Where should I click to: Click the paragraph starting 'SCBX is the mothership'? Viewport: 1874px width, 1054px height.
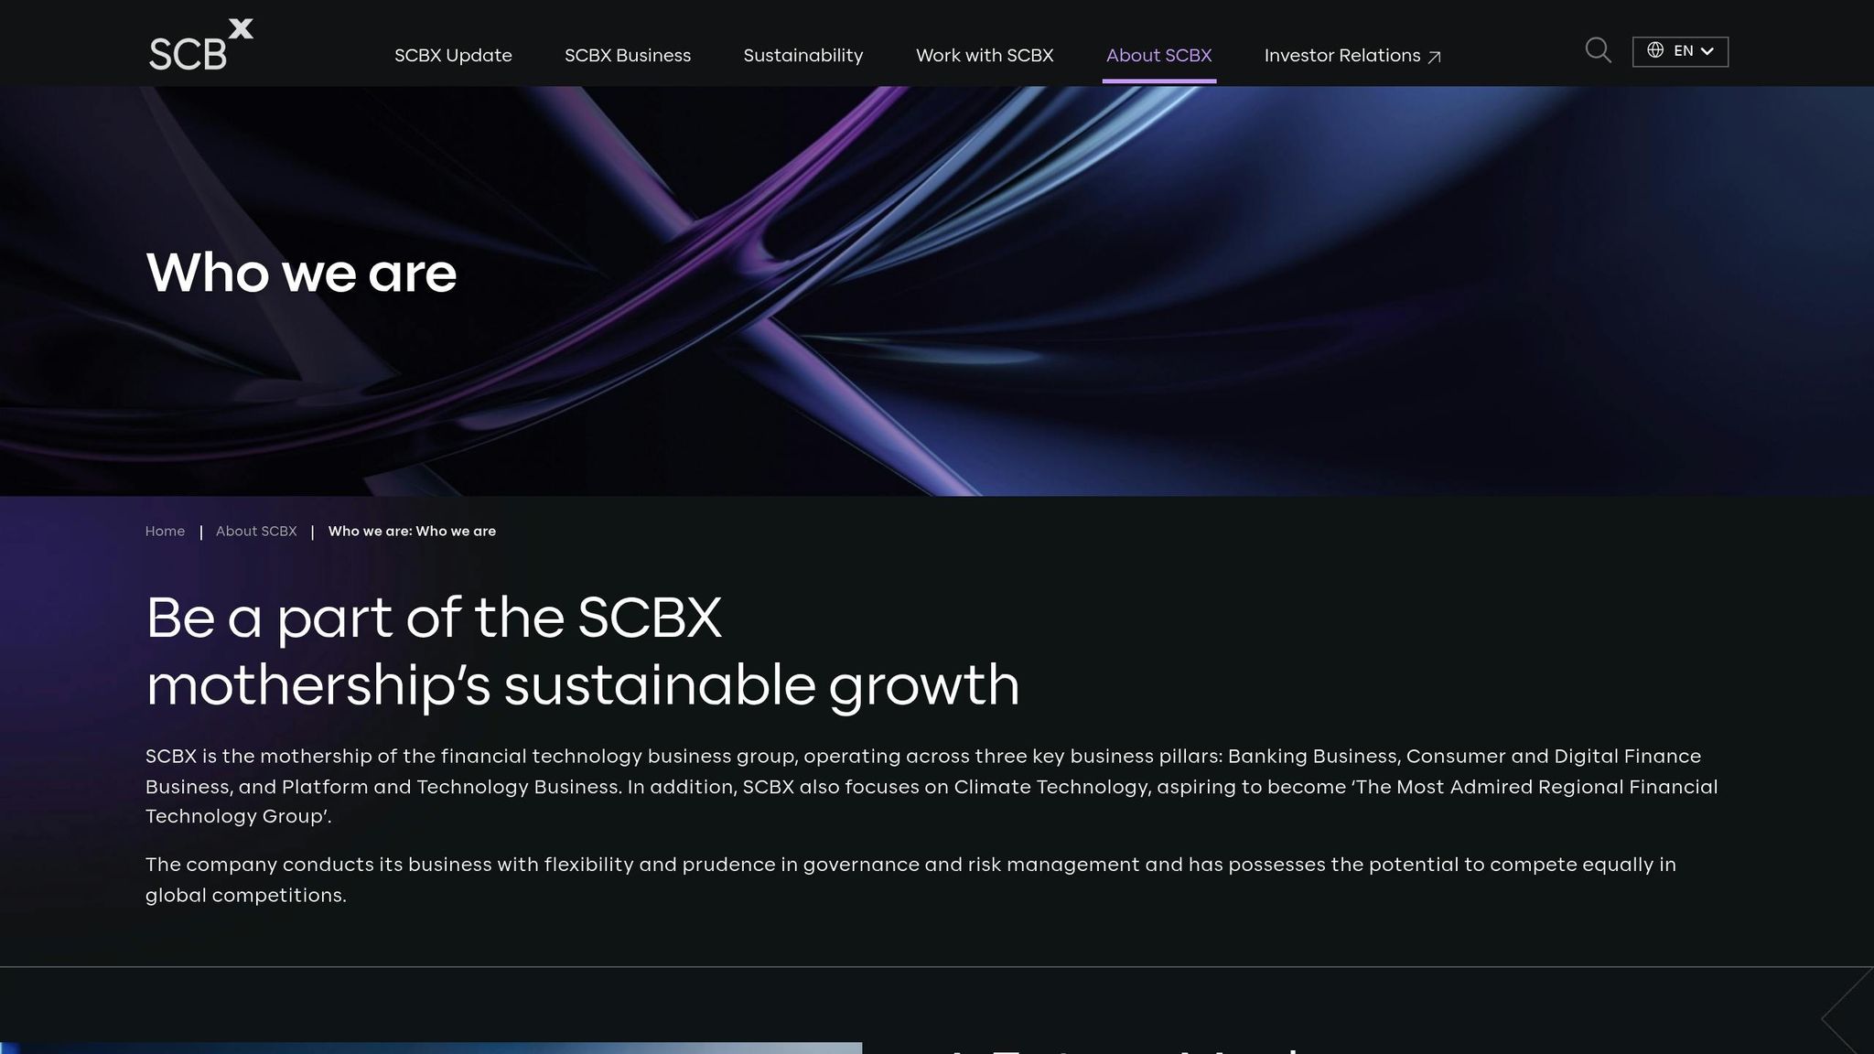pos(932,786)
